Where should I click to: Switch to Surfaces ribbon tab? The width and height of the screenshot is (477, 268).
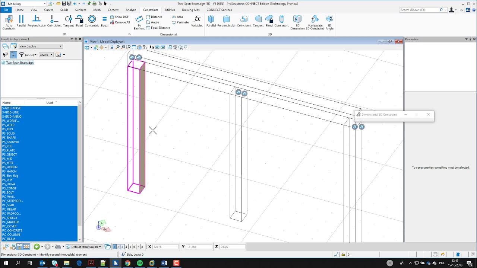(80, 10)
